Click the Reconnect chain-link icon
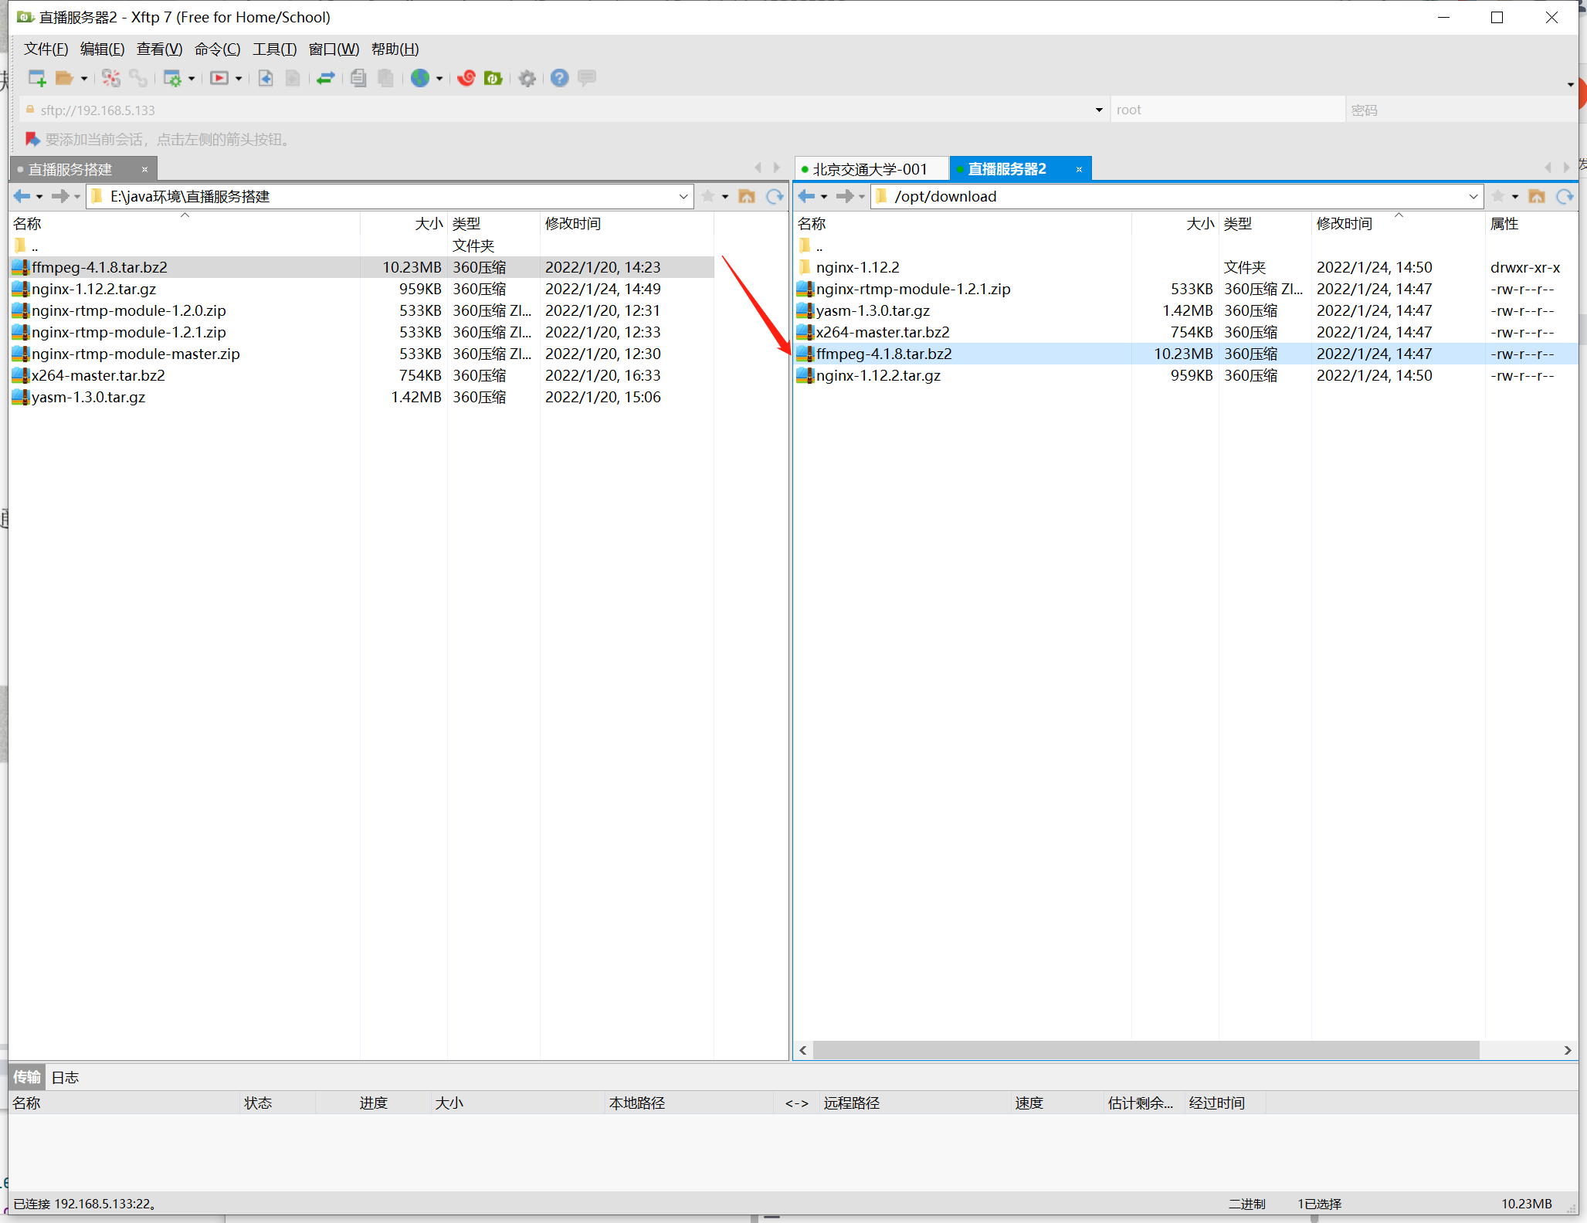This screenshot has width=1587, height=1223. (138, 78)
